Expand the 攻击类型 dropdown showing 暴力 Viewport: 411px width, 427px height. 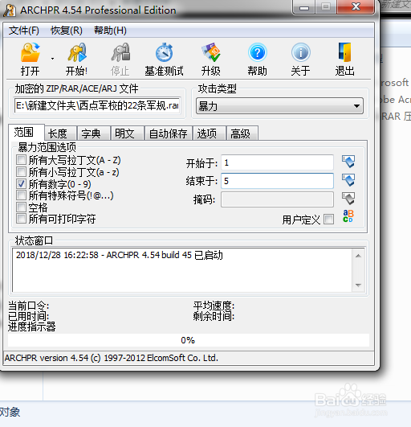tap(279, 106)
